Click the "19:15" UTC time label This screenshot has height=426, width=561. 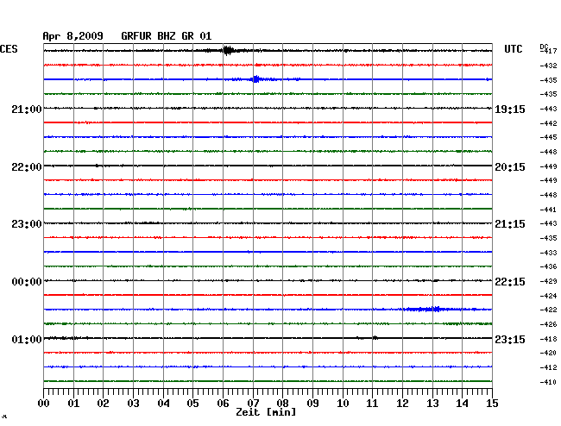pyautogui.click(x=510, y=110)
